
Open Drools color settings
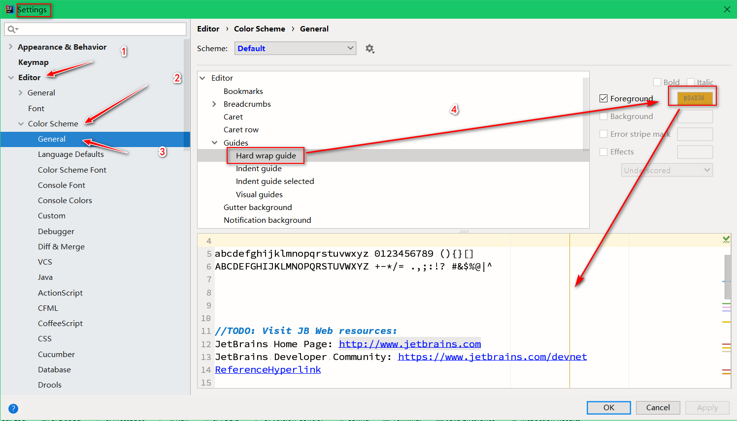point(50,385)
